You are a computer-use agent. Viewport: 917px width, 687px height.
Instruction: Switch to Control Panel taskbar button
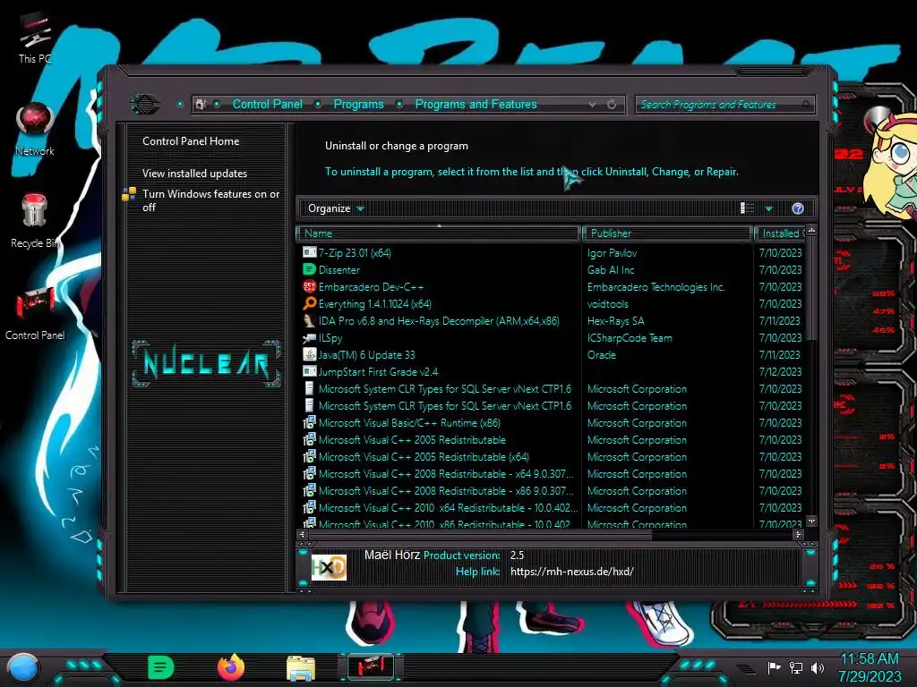371,667
